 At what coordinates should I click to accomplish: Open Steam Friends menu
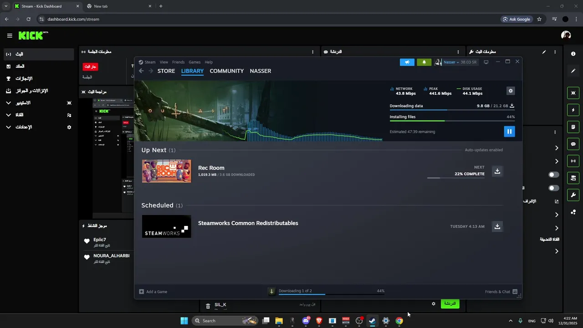[x=179, y=62]
